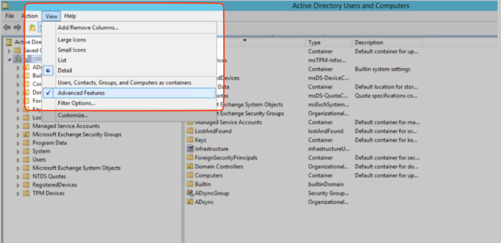The height and width of the screenshot is (243, 501).
Task: Click the Computers folder icon in the list
Action: click(x=190, y=175)
